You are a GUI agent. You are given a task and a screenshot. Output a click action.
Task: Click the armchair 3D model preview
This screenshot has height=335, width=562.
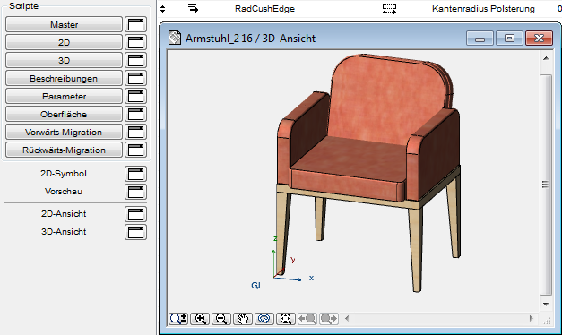click(368, 172)
